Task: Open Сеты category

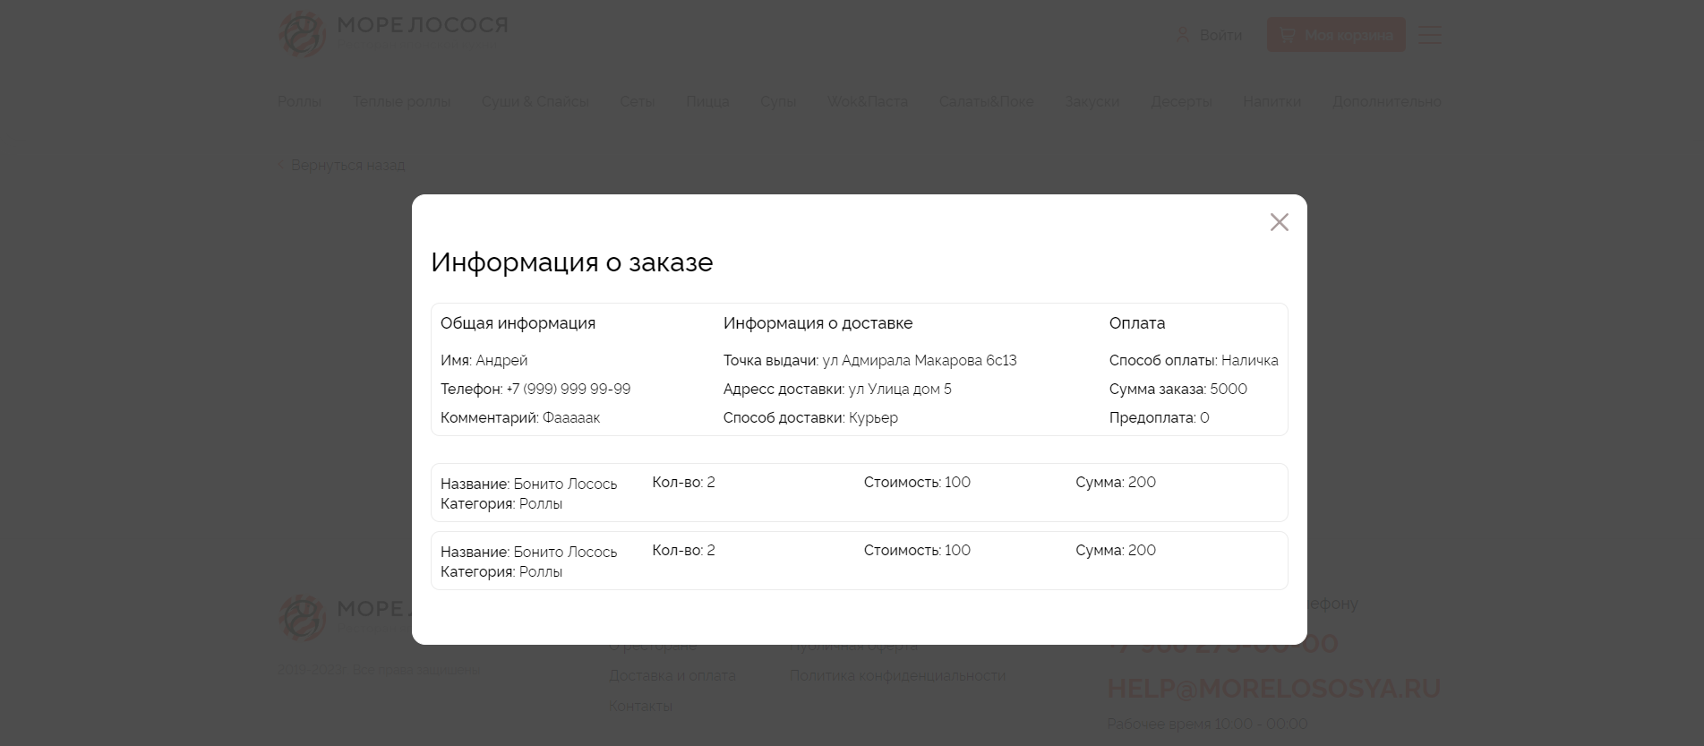Action: pos(638,101)
